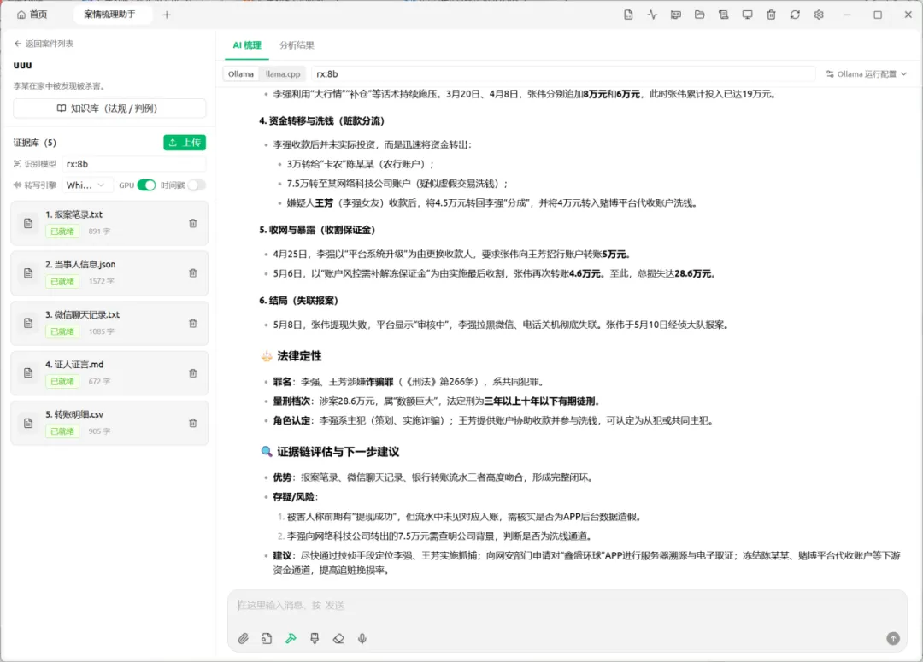Click the 6. 结局 (失联报案) heading
Viewport: 923px width, 662px height.
point(298,301)
